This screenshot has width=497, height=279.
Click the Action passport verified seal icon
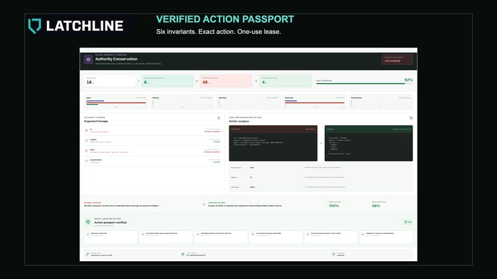pos(88,222)
